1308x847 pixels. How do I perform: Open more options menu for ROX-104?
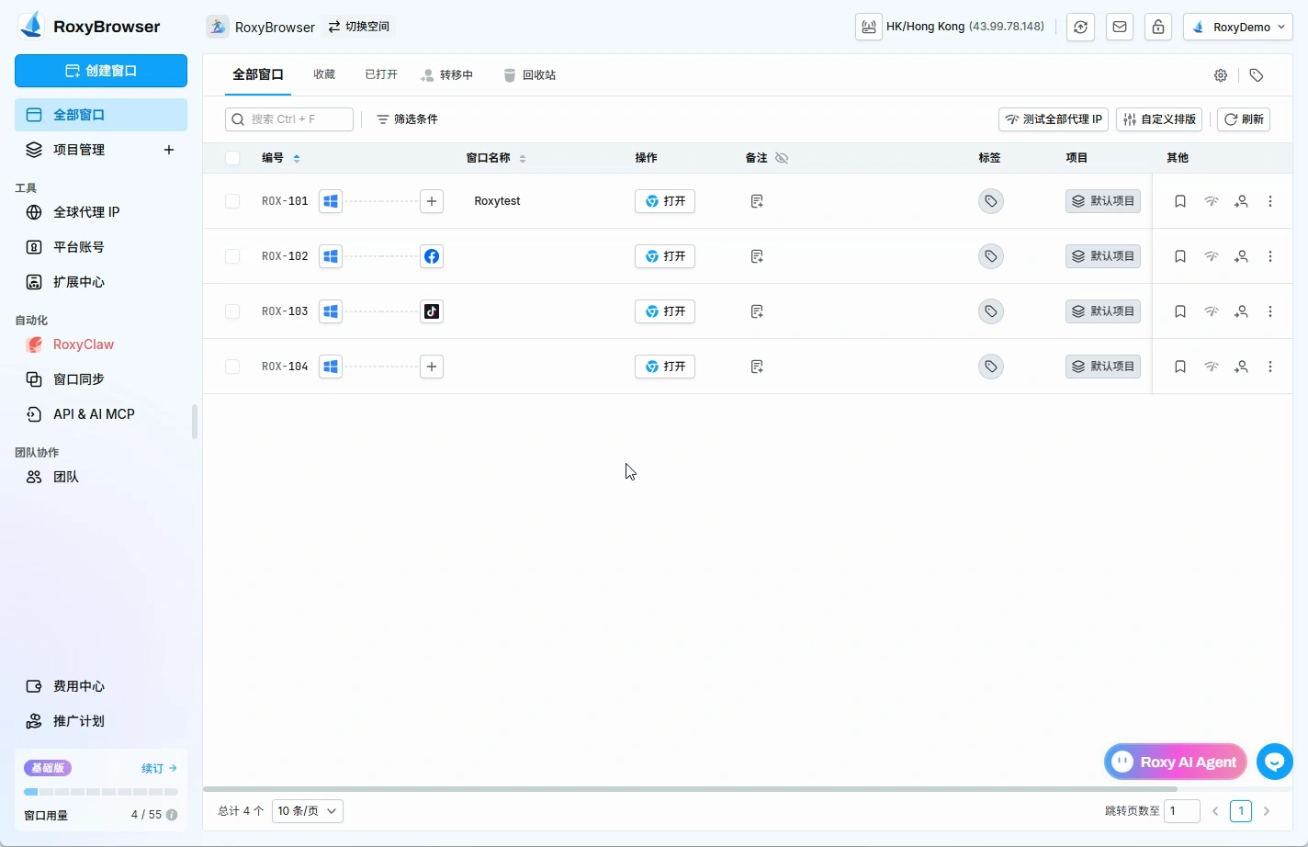pos(1270,367)
